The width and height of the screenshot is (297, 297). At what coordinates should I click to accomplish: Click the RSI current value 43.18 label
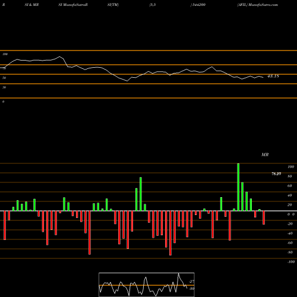tap(273, 76)
